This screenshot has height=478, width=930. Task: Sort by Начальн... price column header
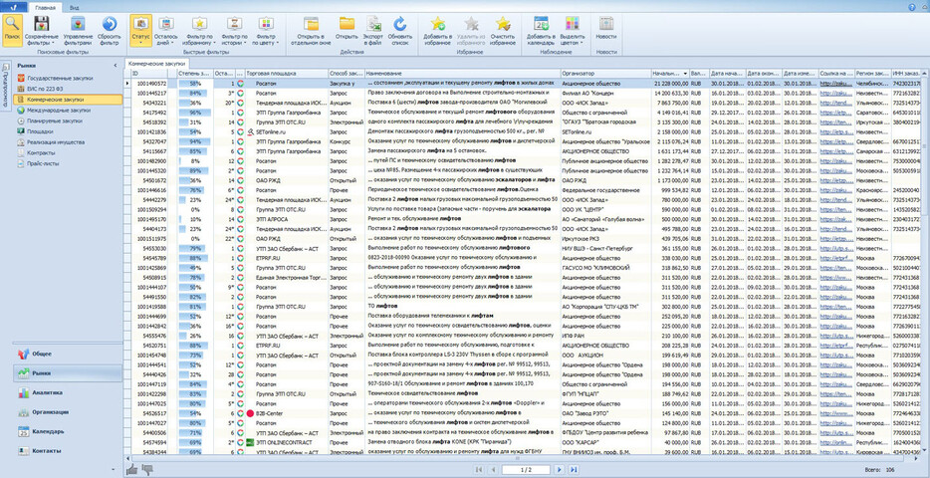[670, 73]
